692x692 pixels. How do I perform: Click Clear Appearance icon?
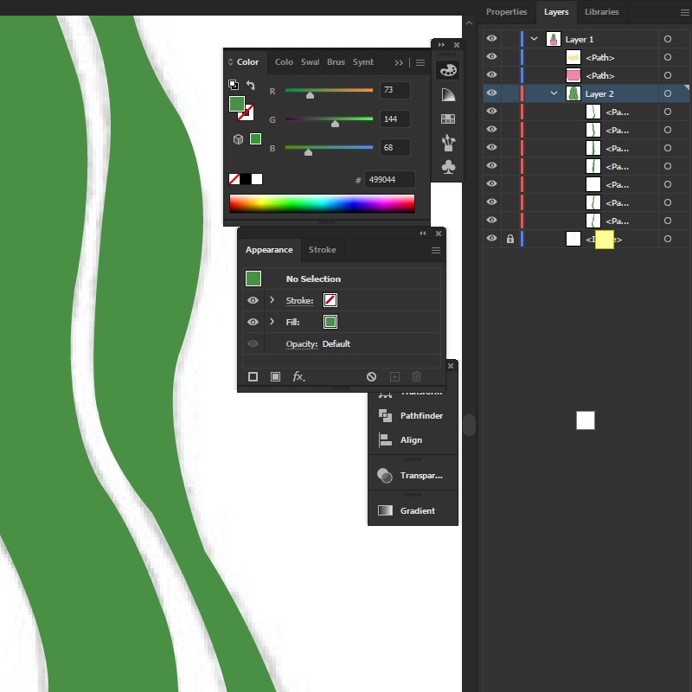point(371,376)
